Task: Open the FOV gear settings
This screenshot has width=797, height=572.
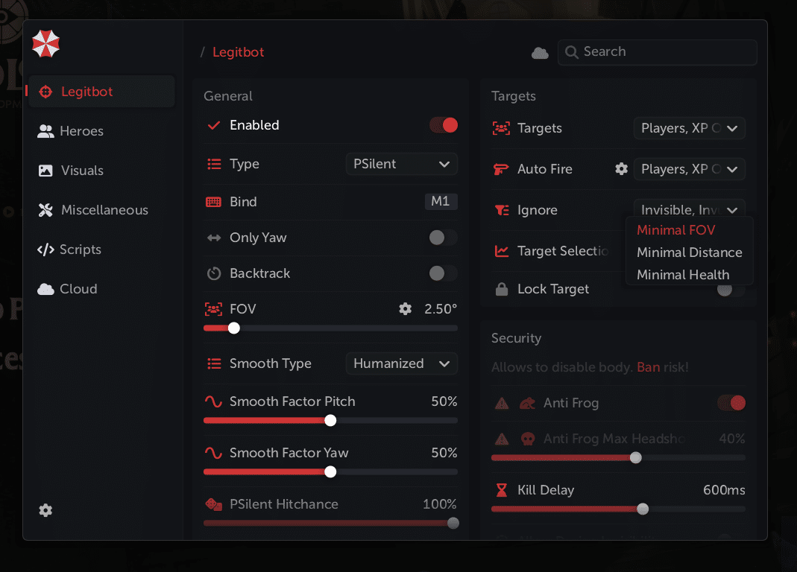Action: (406, 308)
